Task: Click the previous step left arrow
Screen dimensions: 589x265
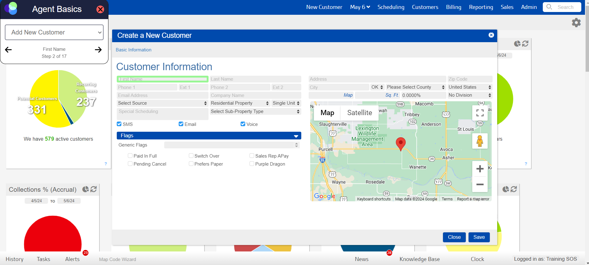Action: point(9,50)
